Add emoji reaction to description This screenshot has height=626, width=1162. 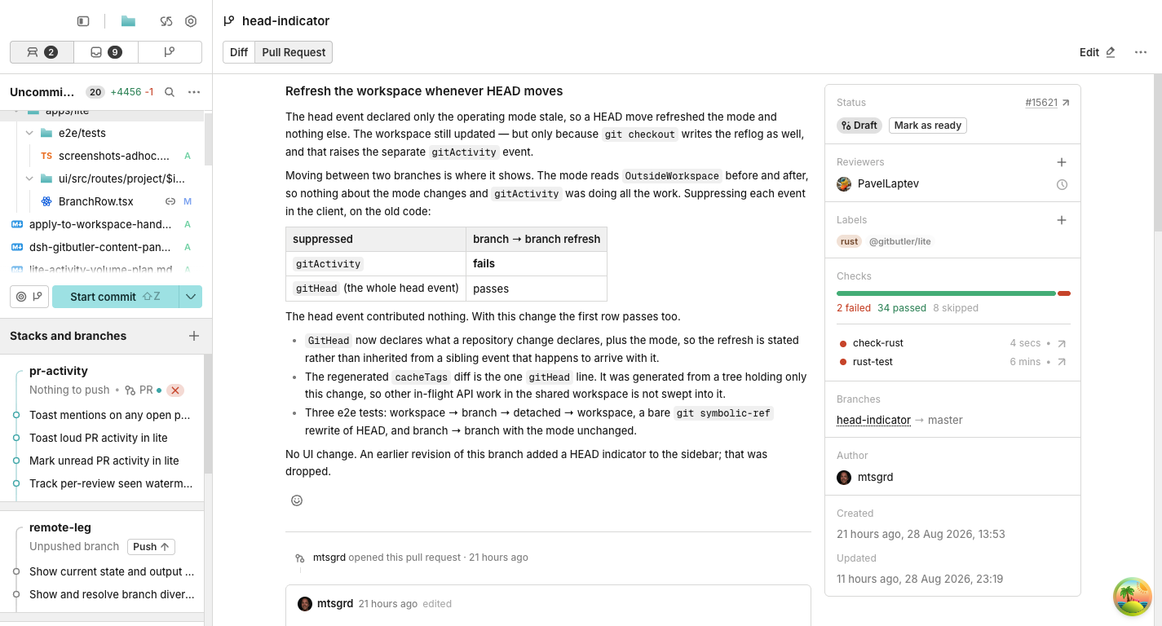tap(297, 500)
